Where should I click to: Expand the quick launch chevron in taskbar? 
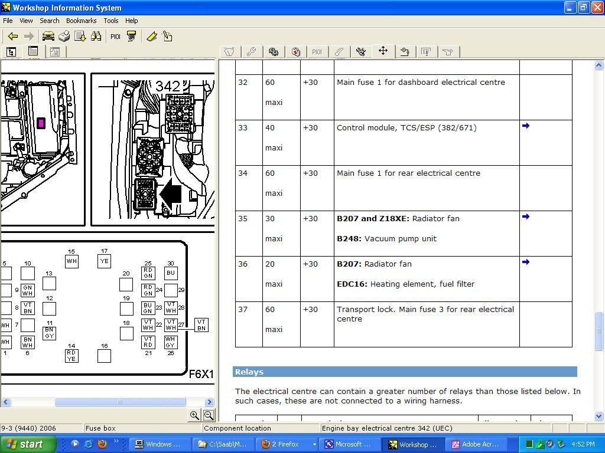(116, 441)
